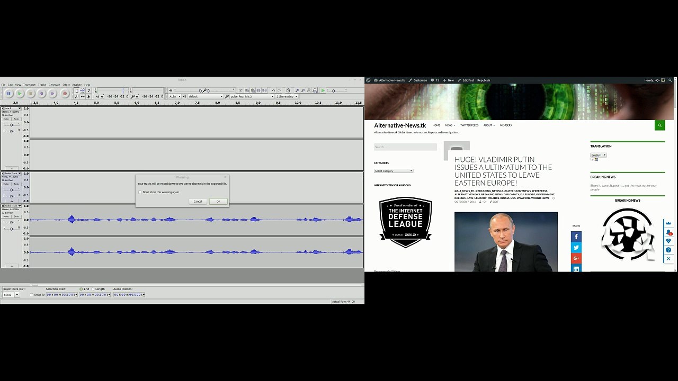Open the Tracks menu

coord(42,85)
